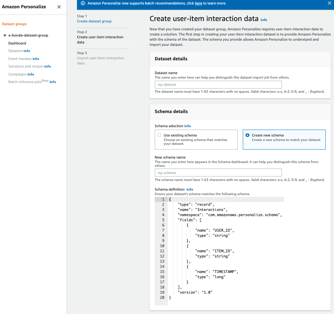Open Info link next to Datasets
Screen dimensions: 334x314
click(27, 51)
